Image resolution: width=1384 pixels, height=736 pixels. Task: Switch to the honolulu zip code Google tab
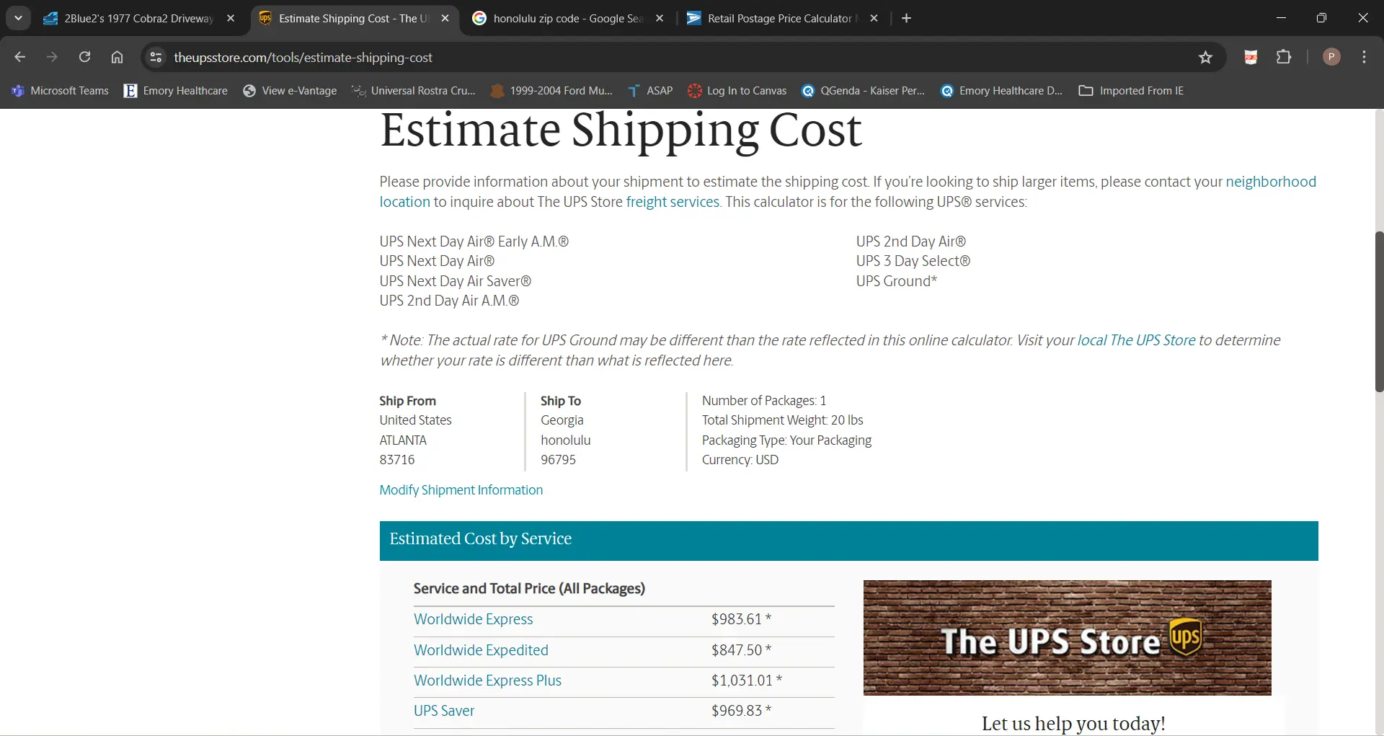pyautogui.click(x=567, y=19)
